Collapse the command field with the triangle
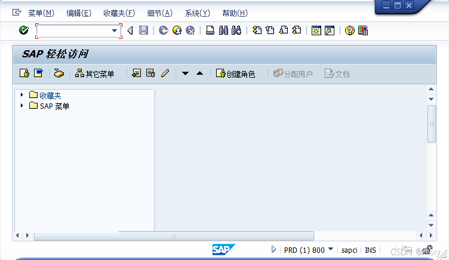 130,30
